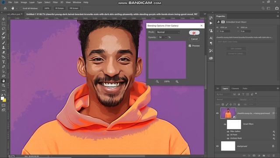The width and height of the screenshot is (280, 158).
Task: Toggle Scroll All Windows checkbox
Action: coord(21,8)
